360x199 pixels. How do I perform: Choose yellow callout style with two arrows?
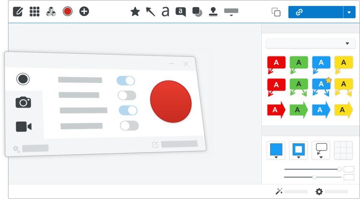pyautogui.click(x=344, y=87)
